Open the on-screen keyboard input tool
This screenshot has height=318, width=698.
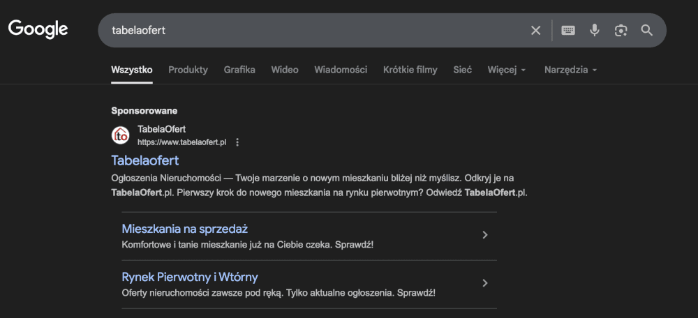568,31
